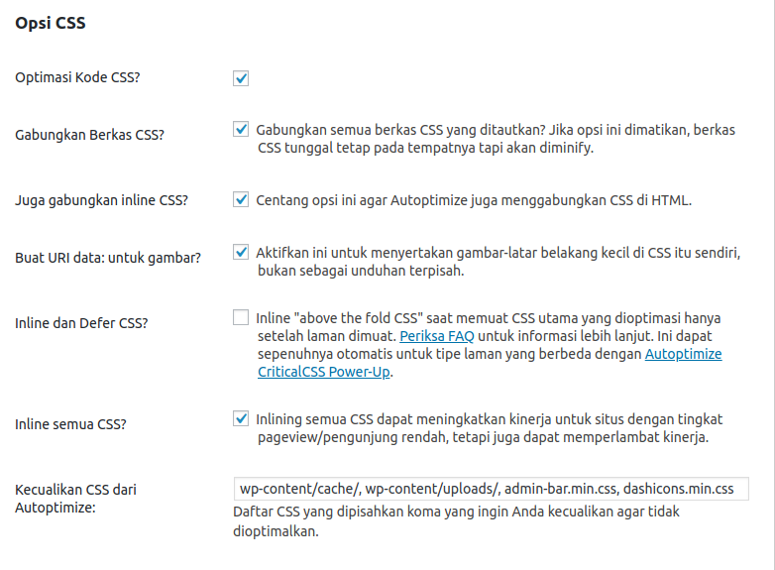Click the text 'Inline "above the fold CSS"'
This screenshot has height=570, width=775.
pyautogui.click(x=490, y=345)
